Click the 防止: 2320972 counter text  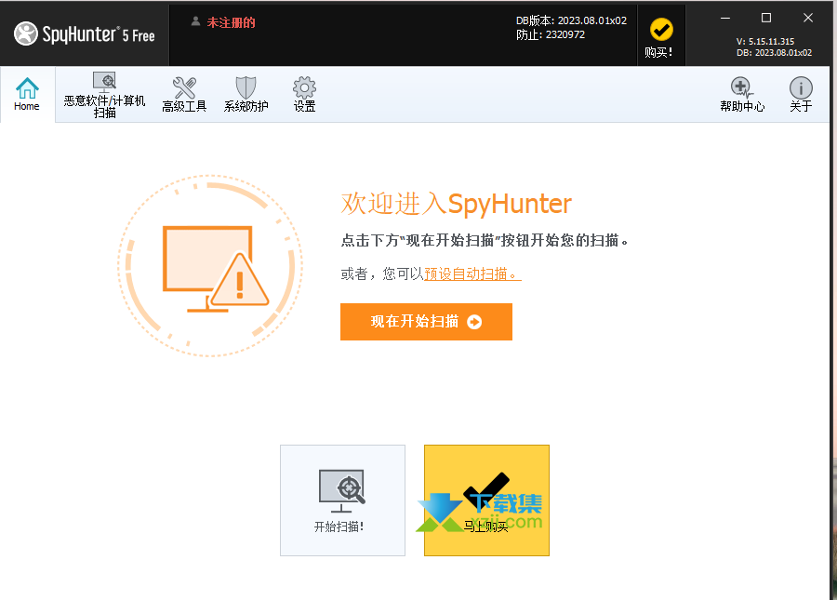click(551, 34)
